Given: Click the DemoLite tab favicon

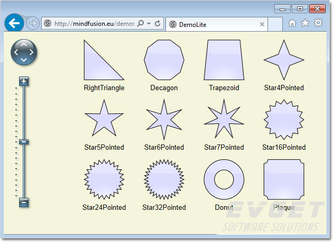Looking at the screenshot, I should click(x=173, y=25).
